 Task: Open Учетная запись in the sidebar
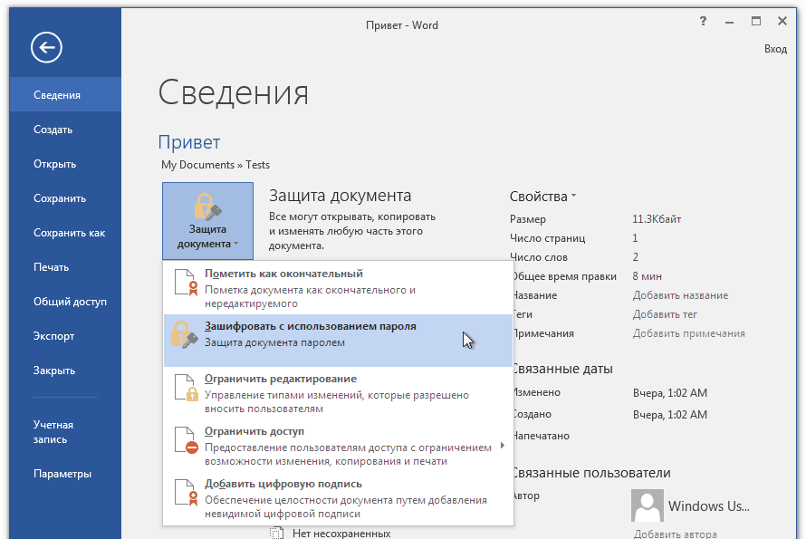coord(65,432)
